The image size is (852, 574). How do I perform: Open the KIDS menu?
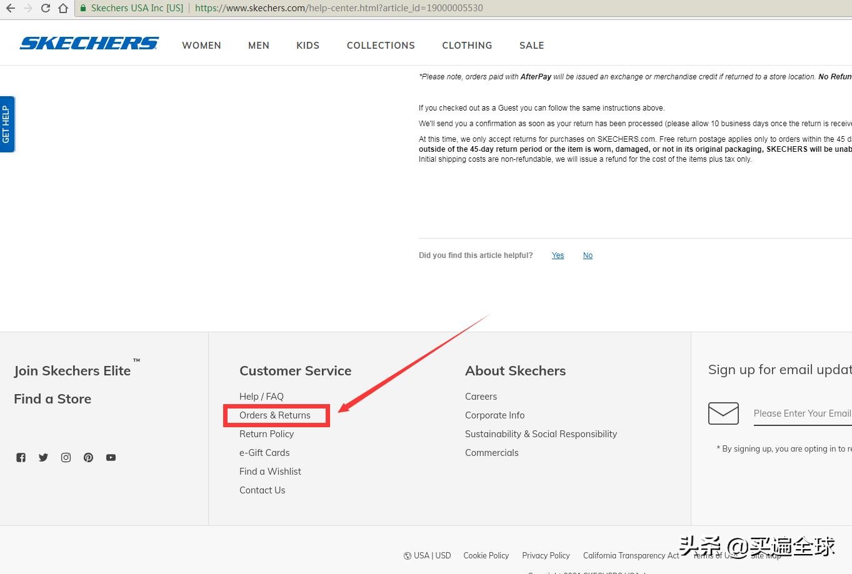(x=308, y=46)
